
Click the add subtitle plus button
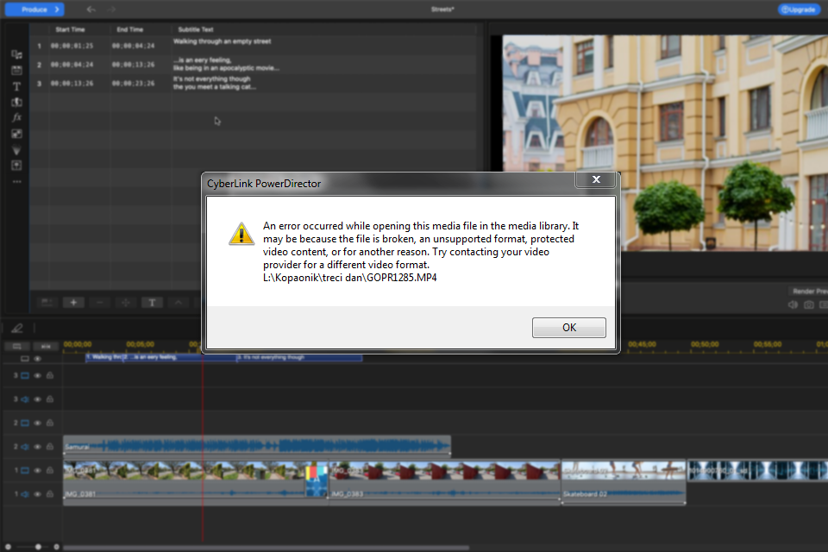(73, 302)
